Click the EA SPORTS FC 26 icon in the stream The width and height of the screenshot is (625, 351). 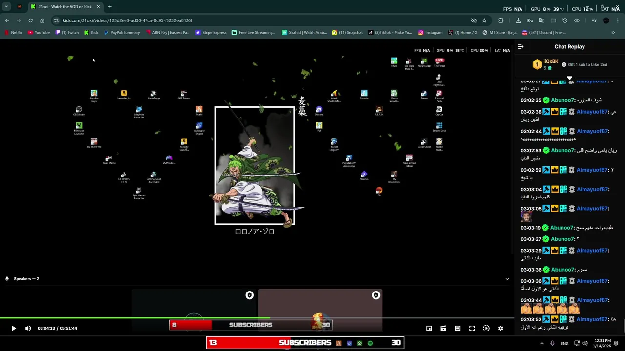124,177
